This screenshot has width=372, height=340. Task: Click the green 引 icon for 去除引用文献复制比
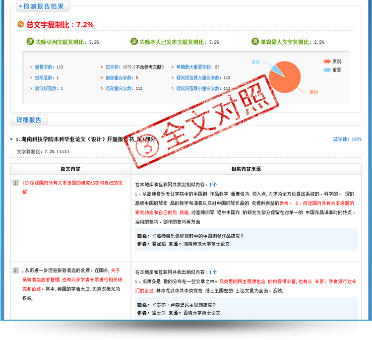tap(30, 42)
